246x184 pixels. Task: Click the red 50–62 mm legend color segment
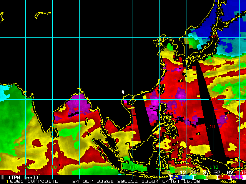tap(224, 177)
